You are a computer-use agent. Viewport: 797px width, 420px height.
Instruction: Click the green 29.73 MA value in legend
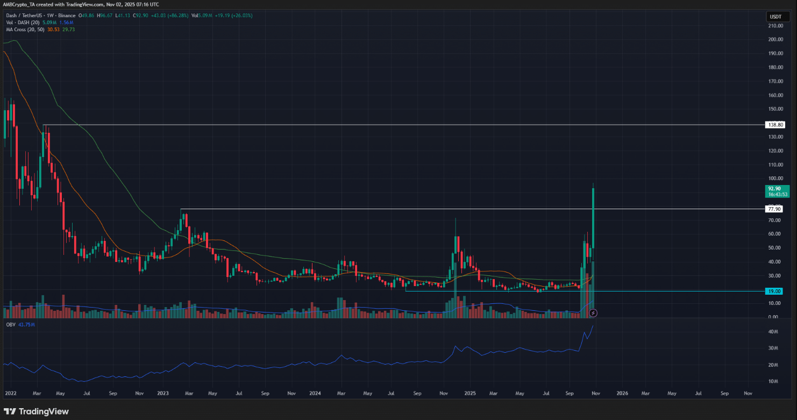(69, 30)
